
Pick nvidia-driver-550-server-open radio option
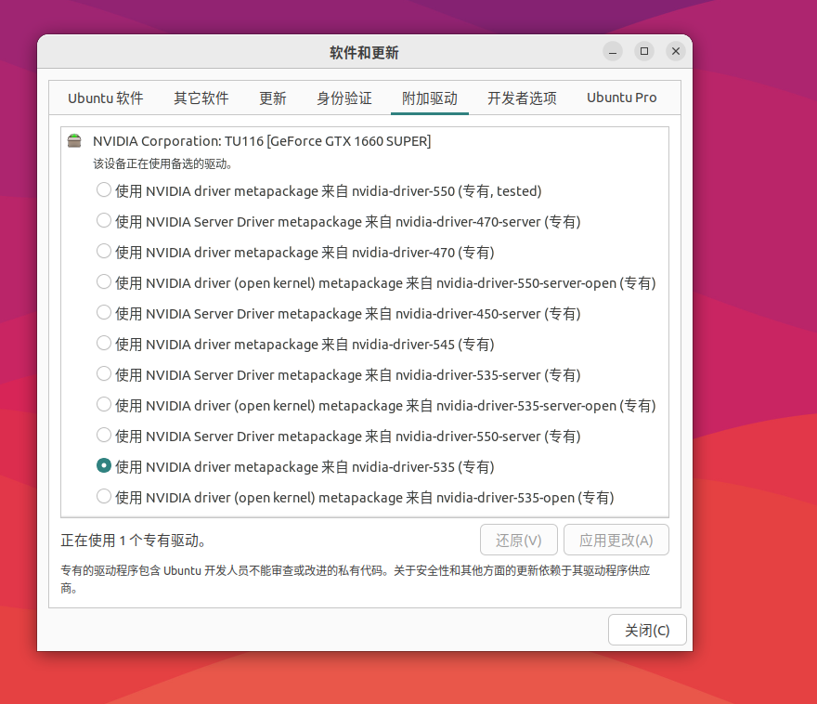tap(104, 282)
